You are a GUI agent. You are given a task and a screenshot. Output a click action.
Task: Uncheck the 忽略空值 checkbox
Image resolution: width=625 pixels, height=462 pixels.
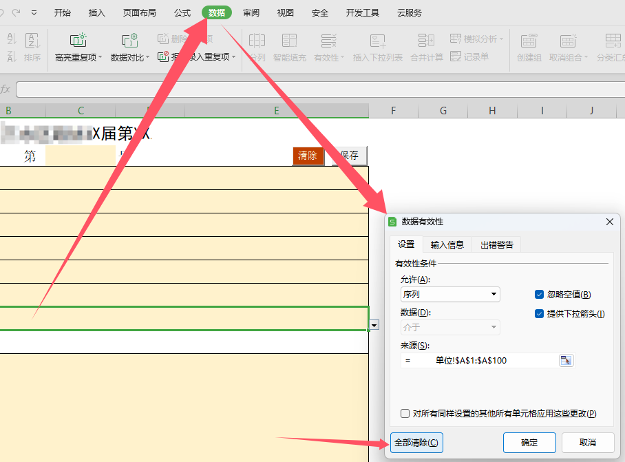click(x=540, y=295)
